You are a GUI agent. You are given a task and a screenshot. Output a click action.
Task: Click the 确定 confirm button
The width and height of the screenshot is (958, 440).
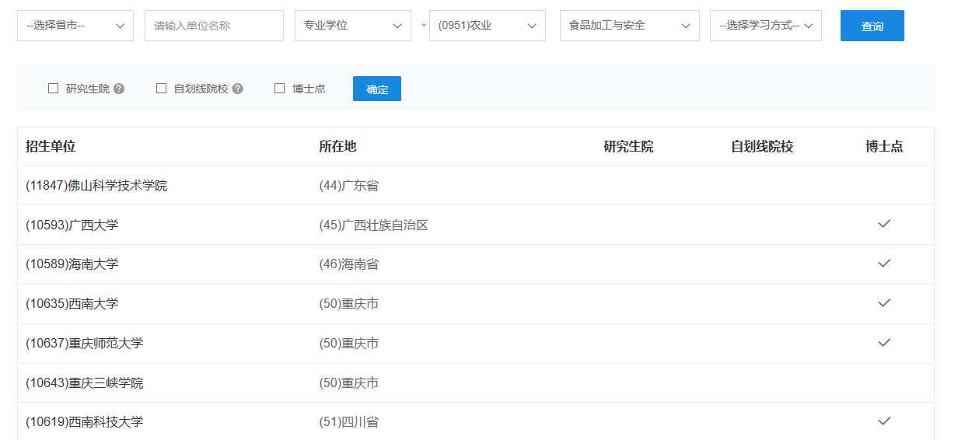tap(377, 89)
